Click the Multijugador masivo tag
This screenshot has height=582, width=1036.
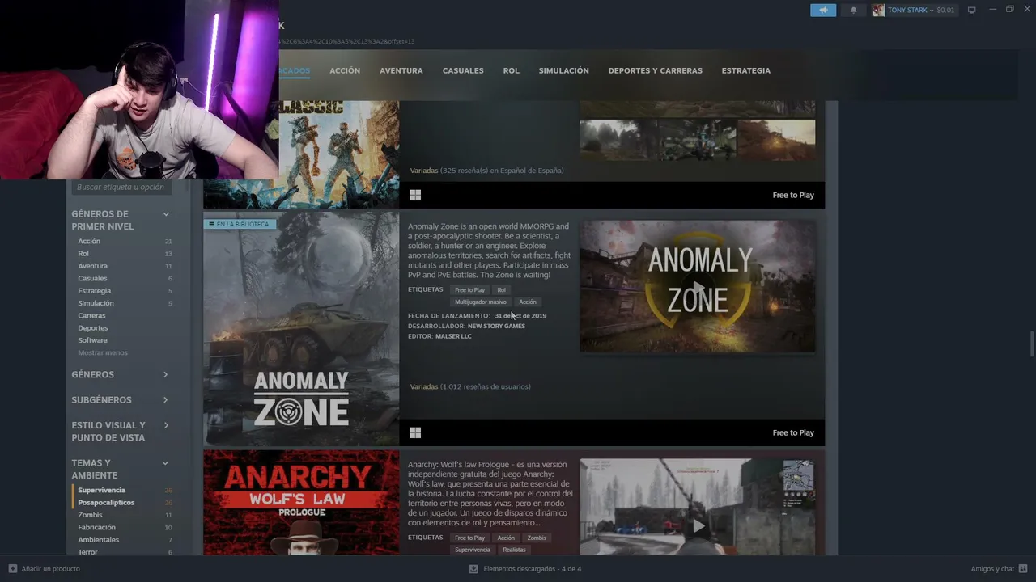(481, 302)
